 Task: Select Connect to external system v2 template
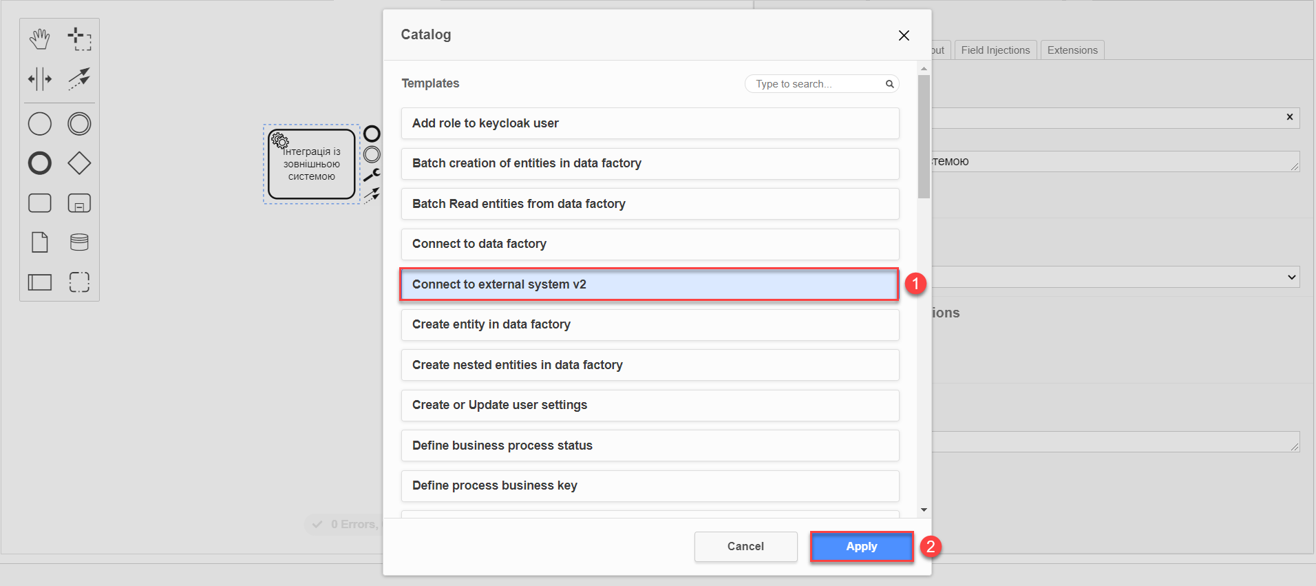649,284
